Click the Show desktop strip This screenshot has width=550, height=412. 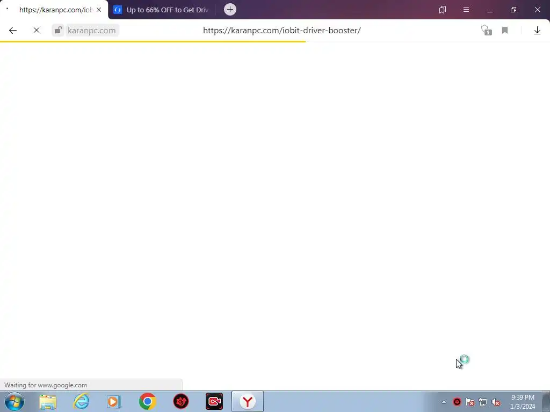point(546,401)
